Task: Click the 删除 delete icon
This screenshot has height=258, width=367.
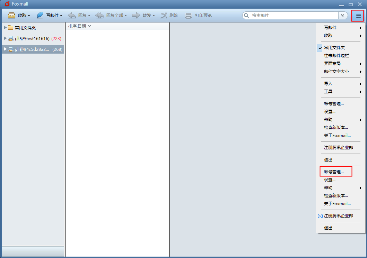Action: click(x=164, y=16)
